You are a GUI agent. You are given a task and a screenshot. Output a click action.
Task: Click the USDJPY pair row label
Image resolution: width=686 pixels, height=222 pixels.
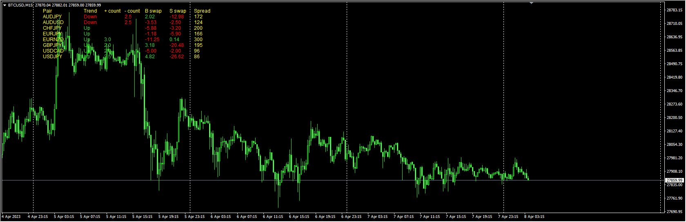52,57
